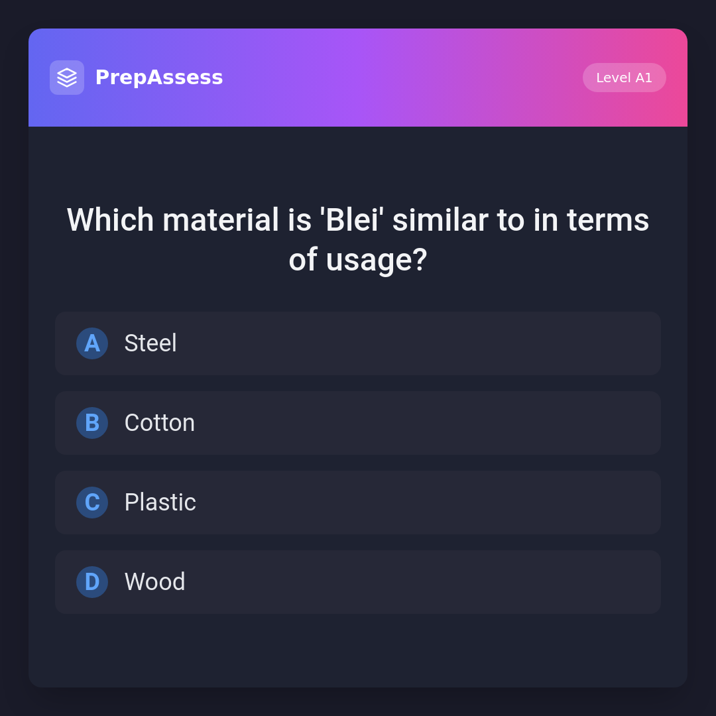Click the word 'Wood' label text
Viewport: 716px width, 716px height.
pyautogui.click(x=155, y=582)
